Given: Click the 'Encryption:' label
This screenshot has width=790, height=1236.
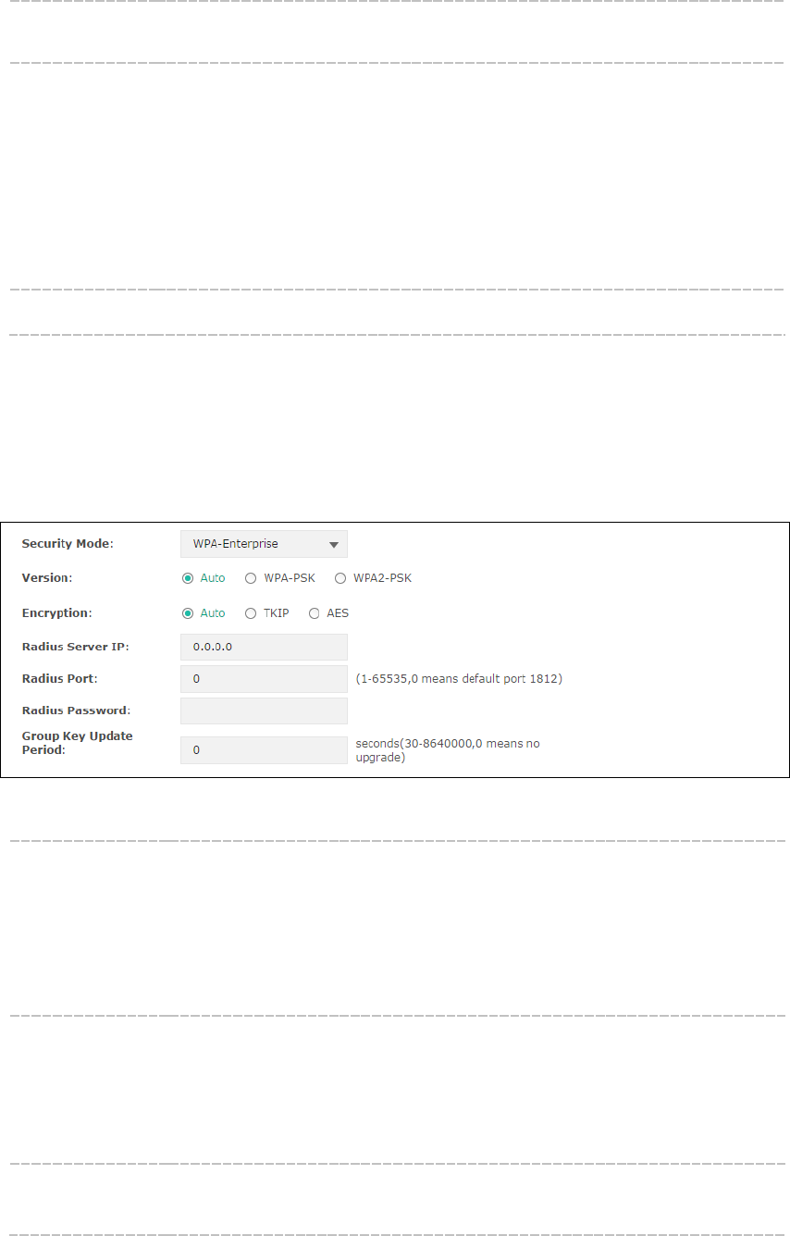Looking at the screenshot, I should [57, 612].
